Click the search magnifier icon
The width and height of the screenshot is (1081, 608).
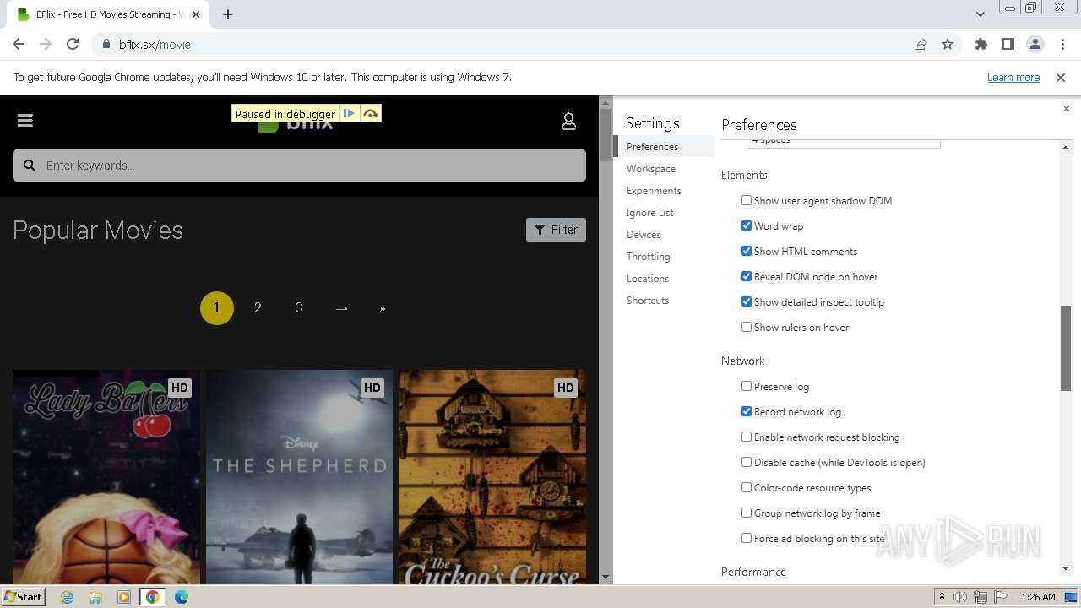(30, 166)
